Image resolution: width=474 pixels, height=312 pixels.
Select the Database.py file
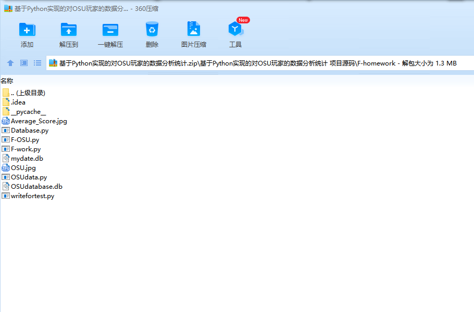point(25,131)
